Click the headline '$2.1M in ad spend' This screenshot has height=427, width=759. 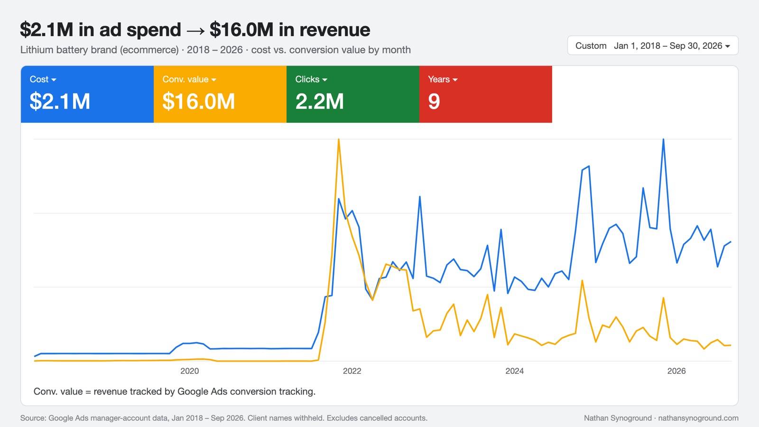(x=101, y=29)
